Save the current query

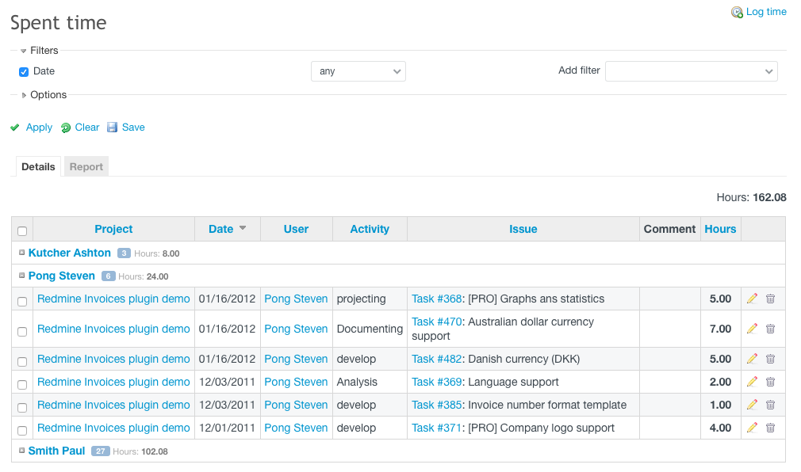(132, 127)
